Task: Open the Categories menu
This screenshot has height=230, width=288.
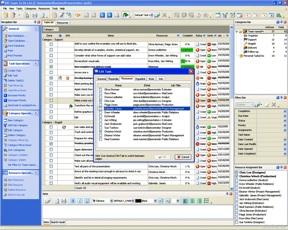Action: pos(30,9)
